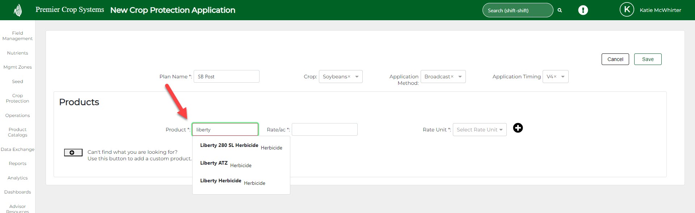695x213 pixels.
Task: Open the user avatar K icon
Action: tap(627, 10)
